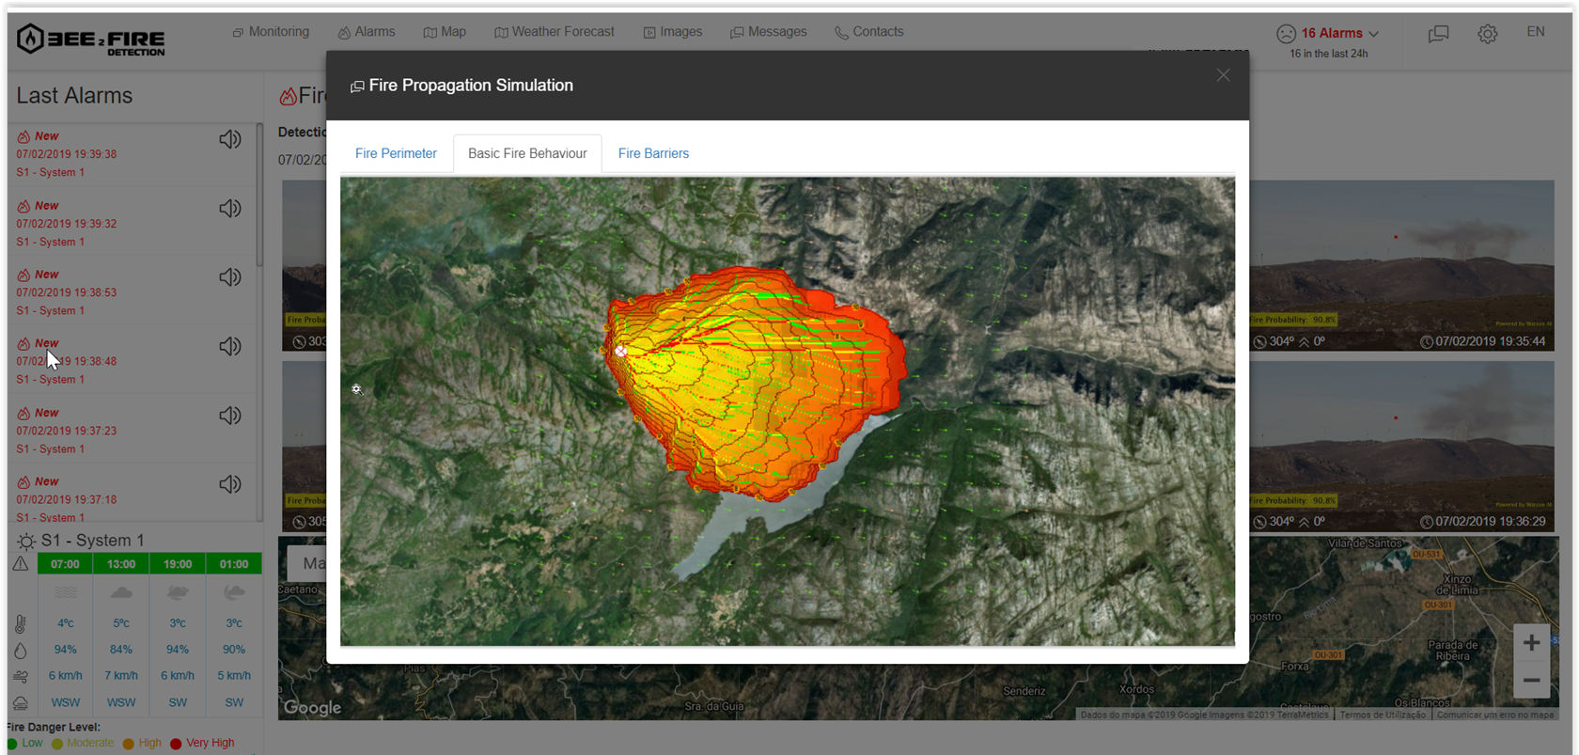Toggle sound for alarm at 19:37:18
Viewport: 1579px width, 755px height.
[230, 484]
